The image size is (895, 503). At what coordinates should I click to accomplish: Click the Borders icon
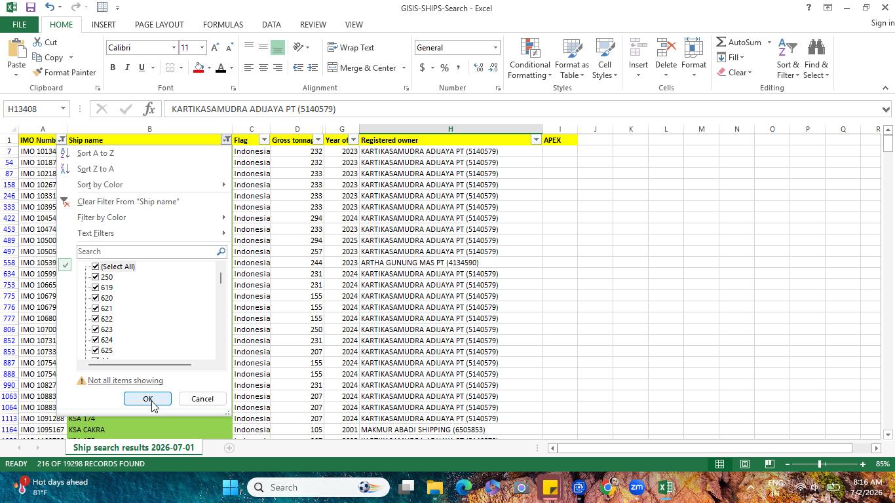(x=170, y=67)
